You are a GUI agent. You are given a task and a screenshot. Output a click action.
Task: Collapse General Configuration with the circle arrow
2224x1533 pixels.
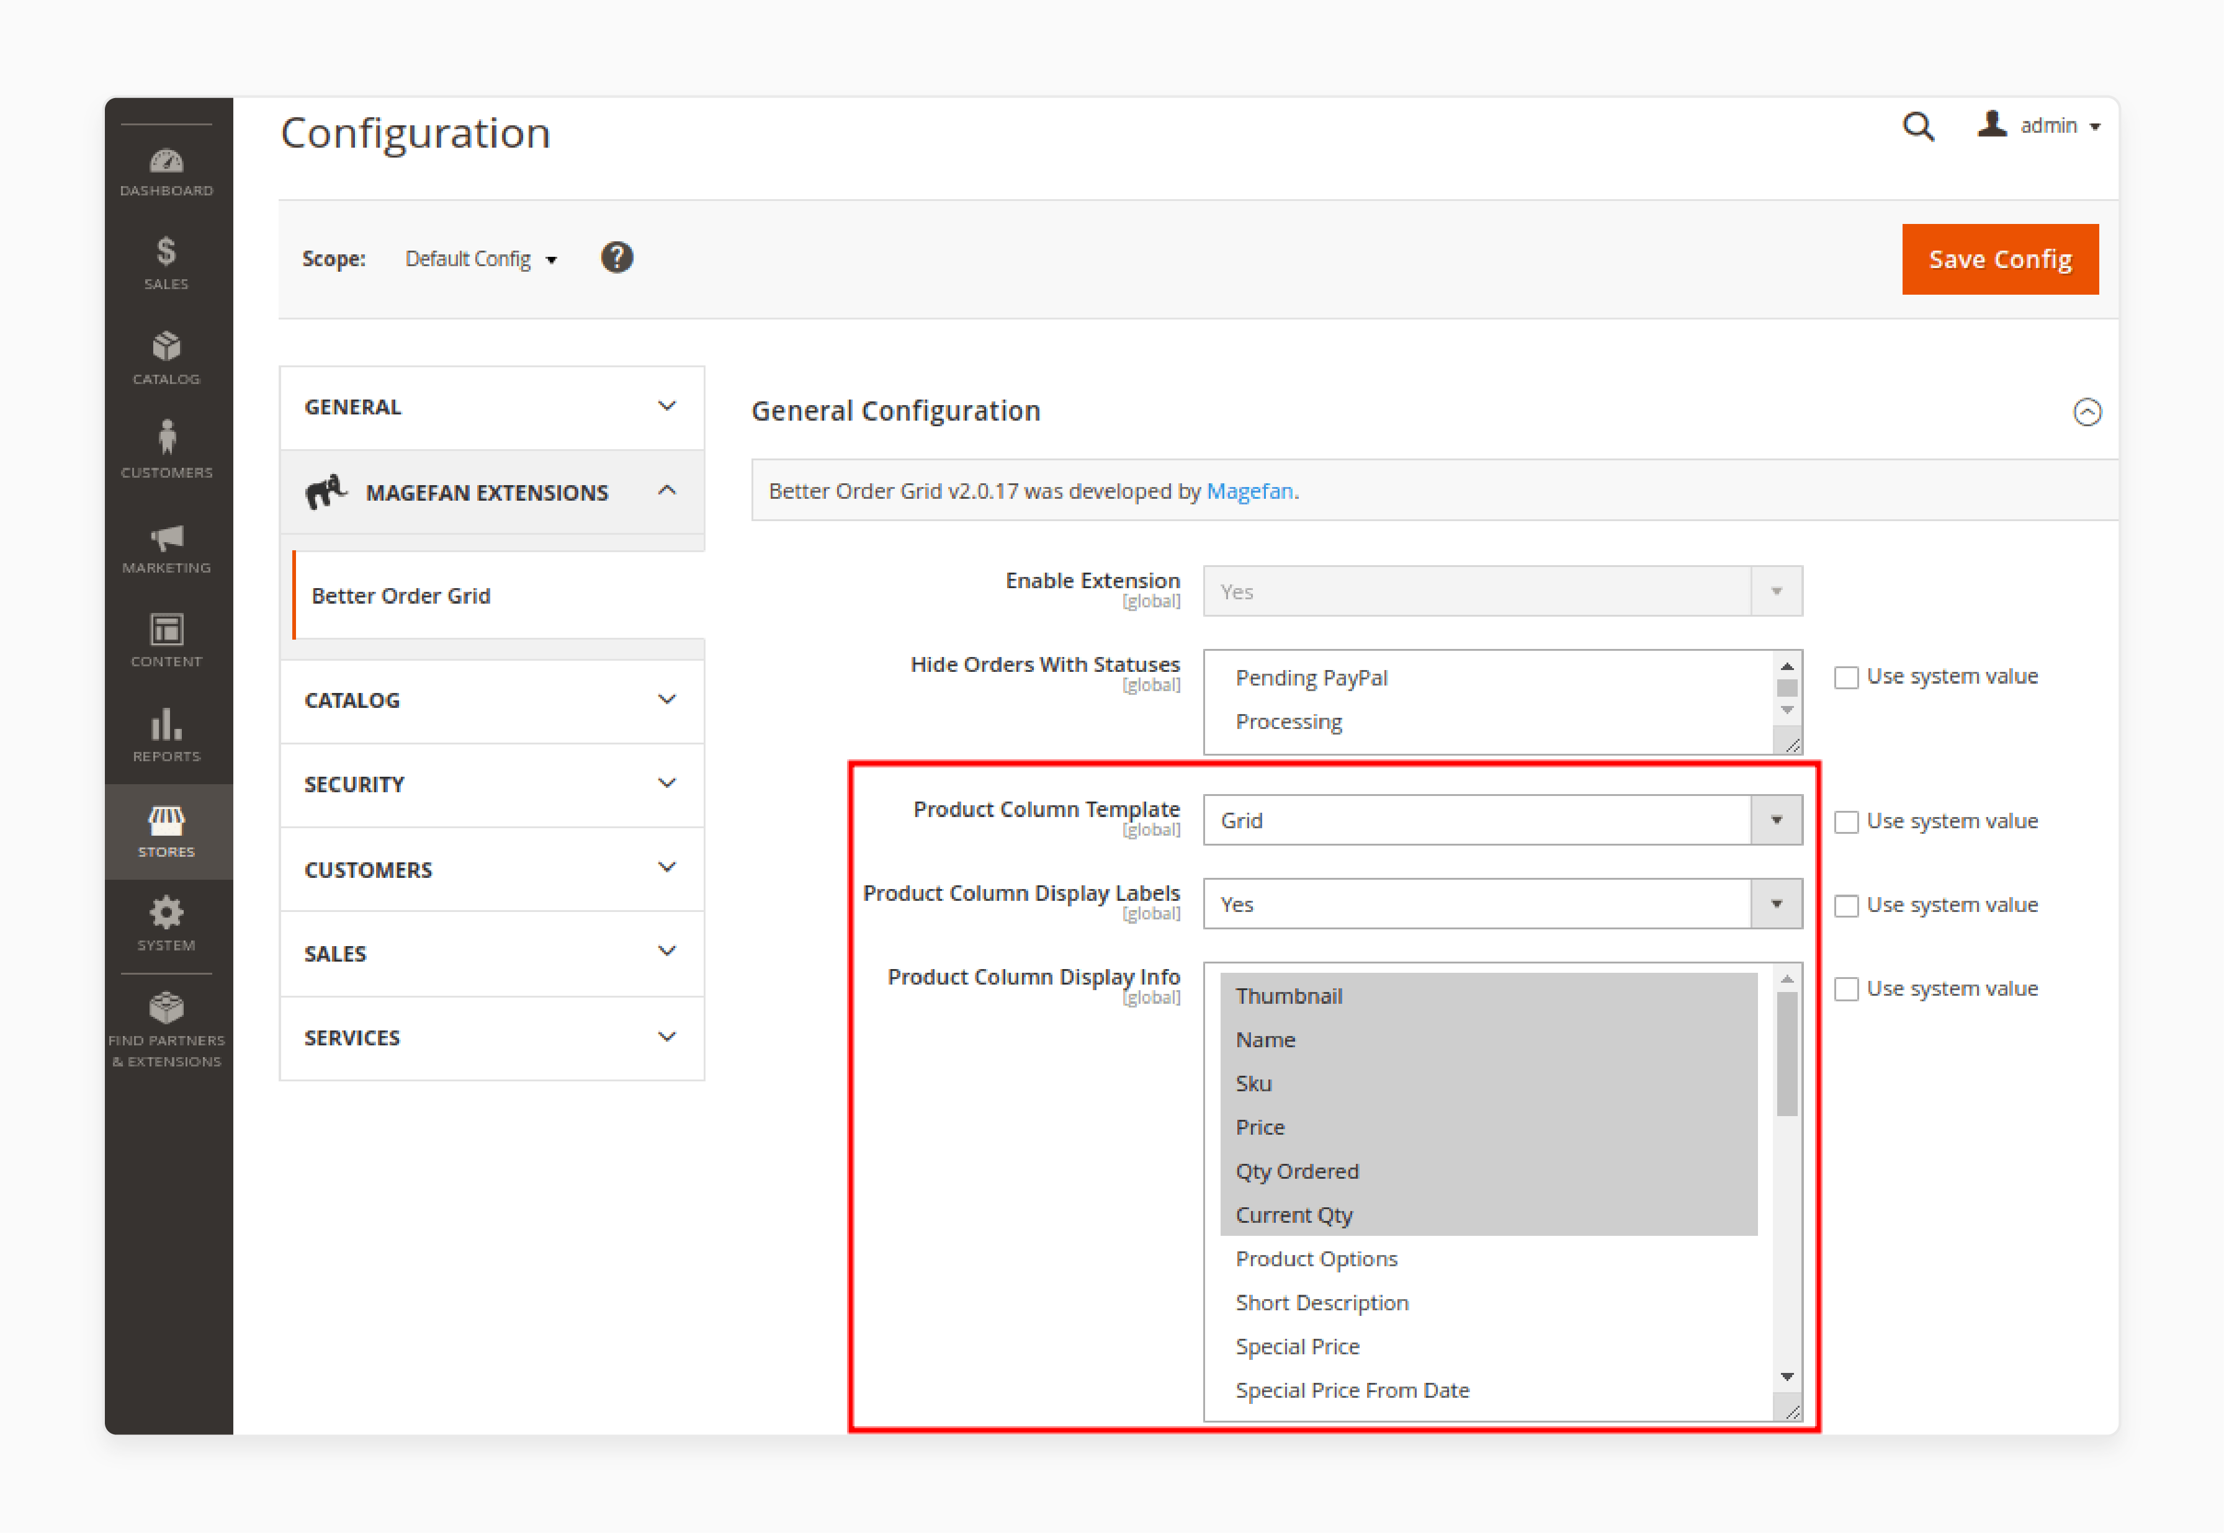coord(2087,412)
